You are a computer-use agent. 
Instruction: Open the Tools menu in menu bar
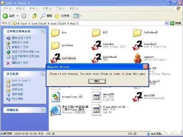click(61, 8)
